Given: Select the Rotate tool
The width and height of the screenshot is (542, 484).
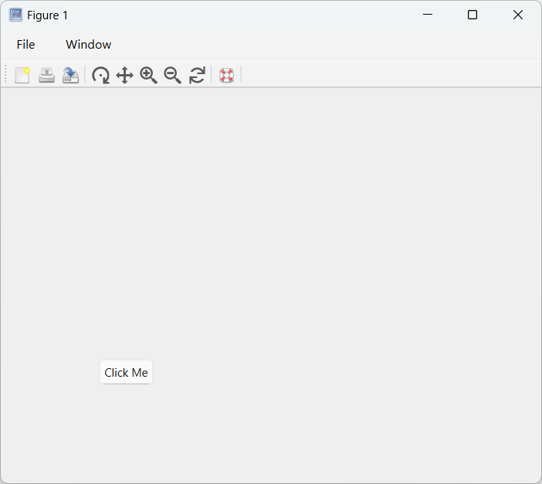Looking at the screenshot, I should tap(100, 75).
